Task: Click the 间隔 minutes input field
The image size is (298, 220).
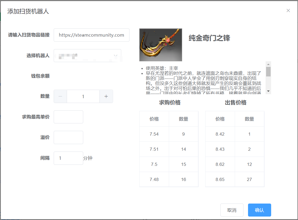Action: pyautogui.click(x=68, y=158)
